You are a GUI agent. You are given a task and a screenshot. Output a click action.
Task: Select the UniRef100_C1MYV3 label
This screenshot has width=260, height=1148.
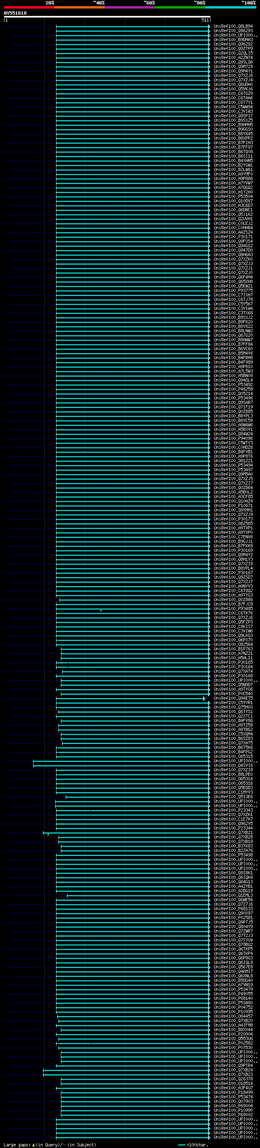233,792
